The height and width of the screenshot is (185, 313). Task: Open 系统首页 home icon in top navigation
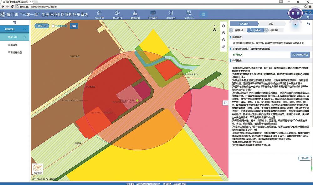[x=99, y=14]
